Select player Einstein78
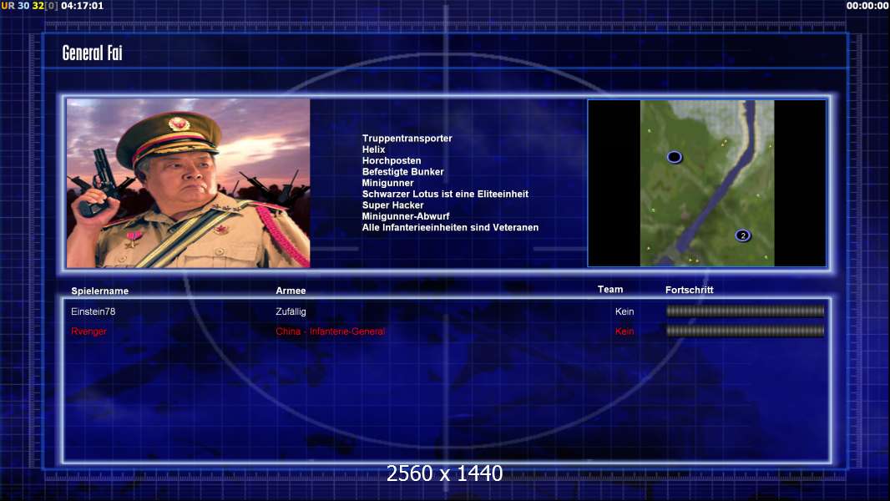The width and height of the screenshot is (890, 501). click(x=93, y=311)
